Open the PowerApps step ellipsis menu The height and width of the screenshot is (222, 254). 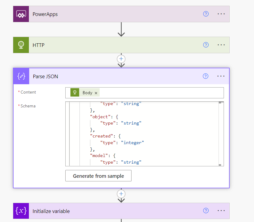pyautogui.click(x=221, y=14)
